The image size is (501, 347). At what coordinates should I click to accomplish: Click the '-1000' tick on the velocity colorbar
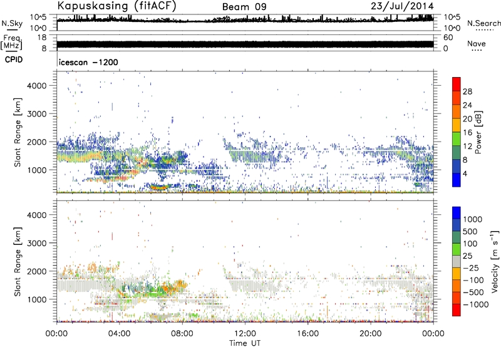coord(476,304)
